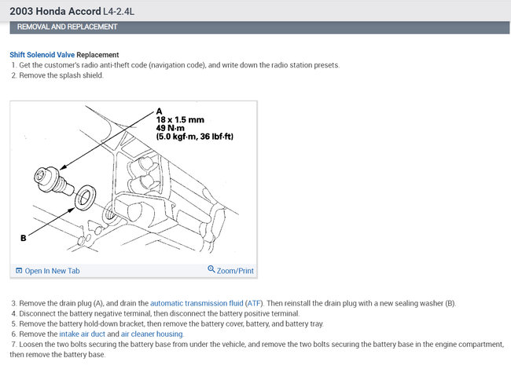This screenshot has width=511, height=369.
Task: Click the drain plug diagram image
Action: click(134, 183)
